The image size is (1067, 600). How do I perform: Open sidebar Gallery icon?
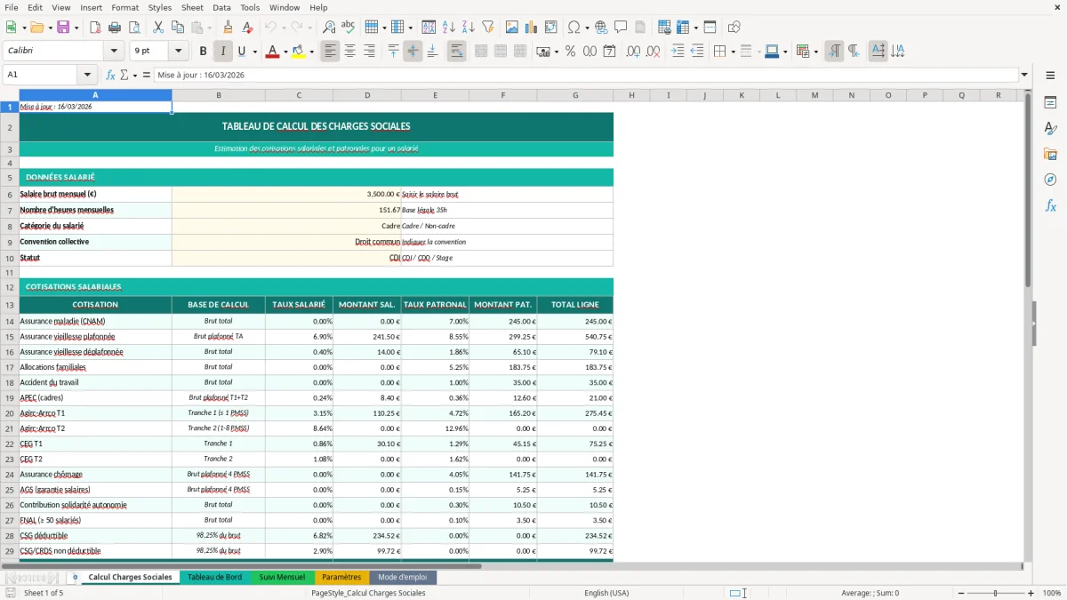click(1050, 155)
